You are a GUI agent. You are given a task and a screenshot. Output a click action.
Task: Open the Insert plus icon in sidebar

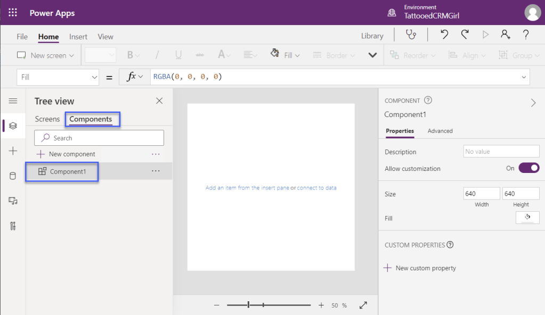click(x=13, y=151)
